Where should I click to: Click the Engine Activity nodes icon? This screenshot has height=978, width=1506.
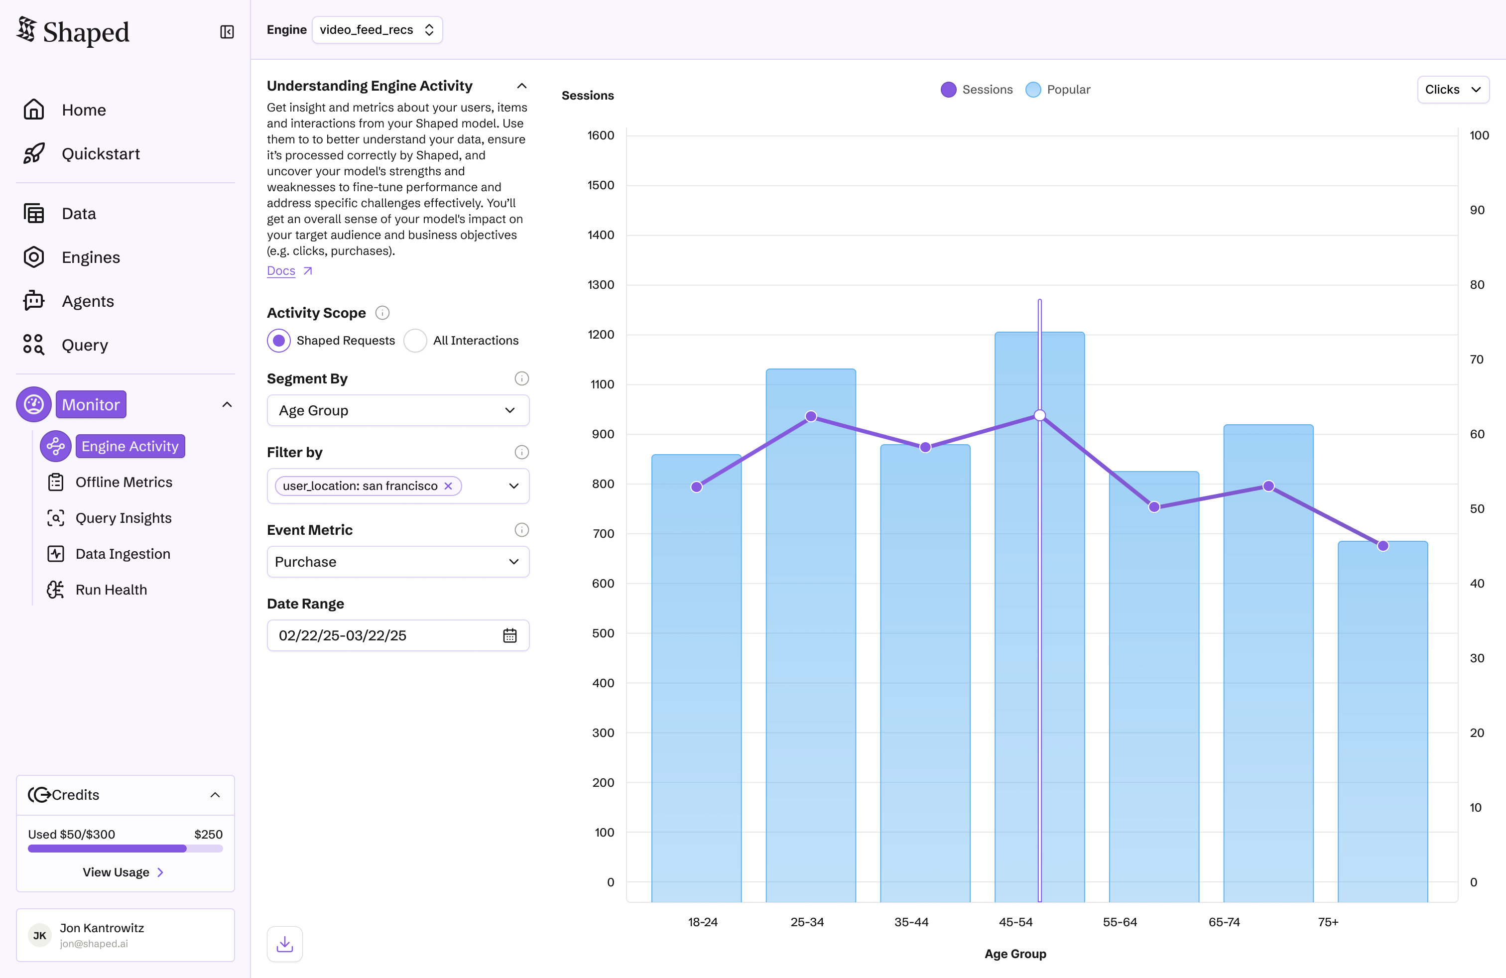click(x=56, y=446)
